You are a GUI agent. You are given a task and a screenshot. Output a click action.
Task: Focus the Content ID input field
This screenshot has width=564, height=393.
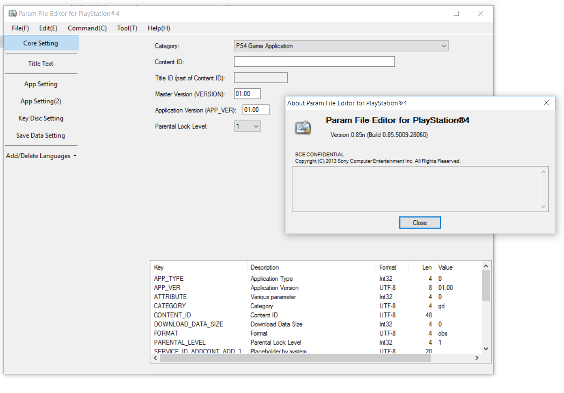314,62
